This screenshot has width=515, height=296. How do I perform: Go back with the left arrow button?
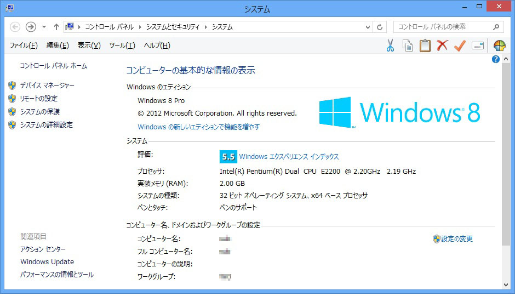pyautogui.click(x=15, y=27)
